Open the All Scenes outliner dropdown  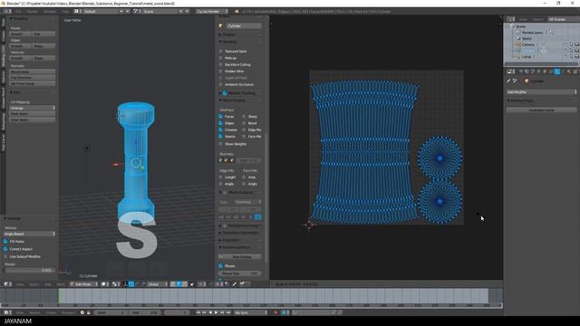click(x=562, y=19)
